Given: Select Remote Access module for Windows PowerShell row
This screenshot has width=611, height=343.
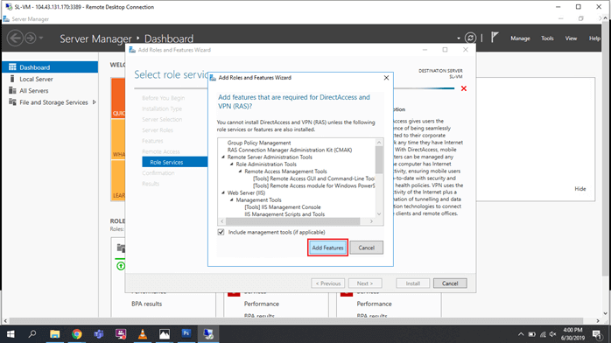Looking at the screenshot, I should pos(313,185).
